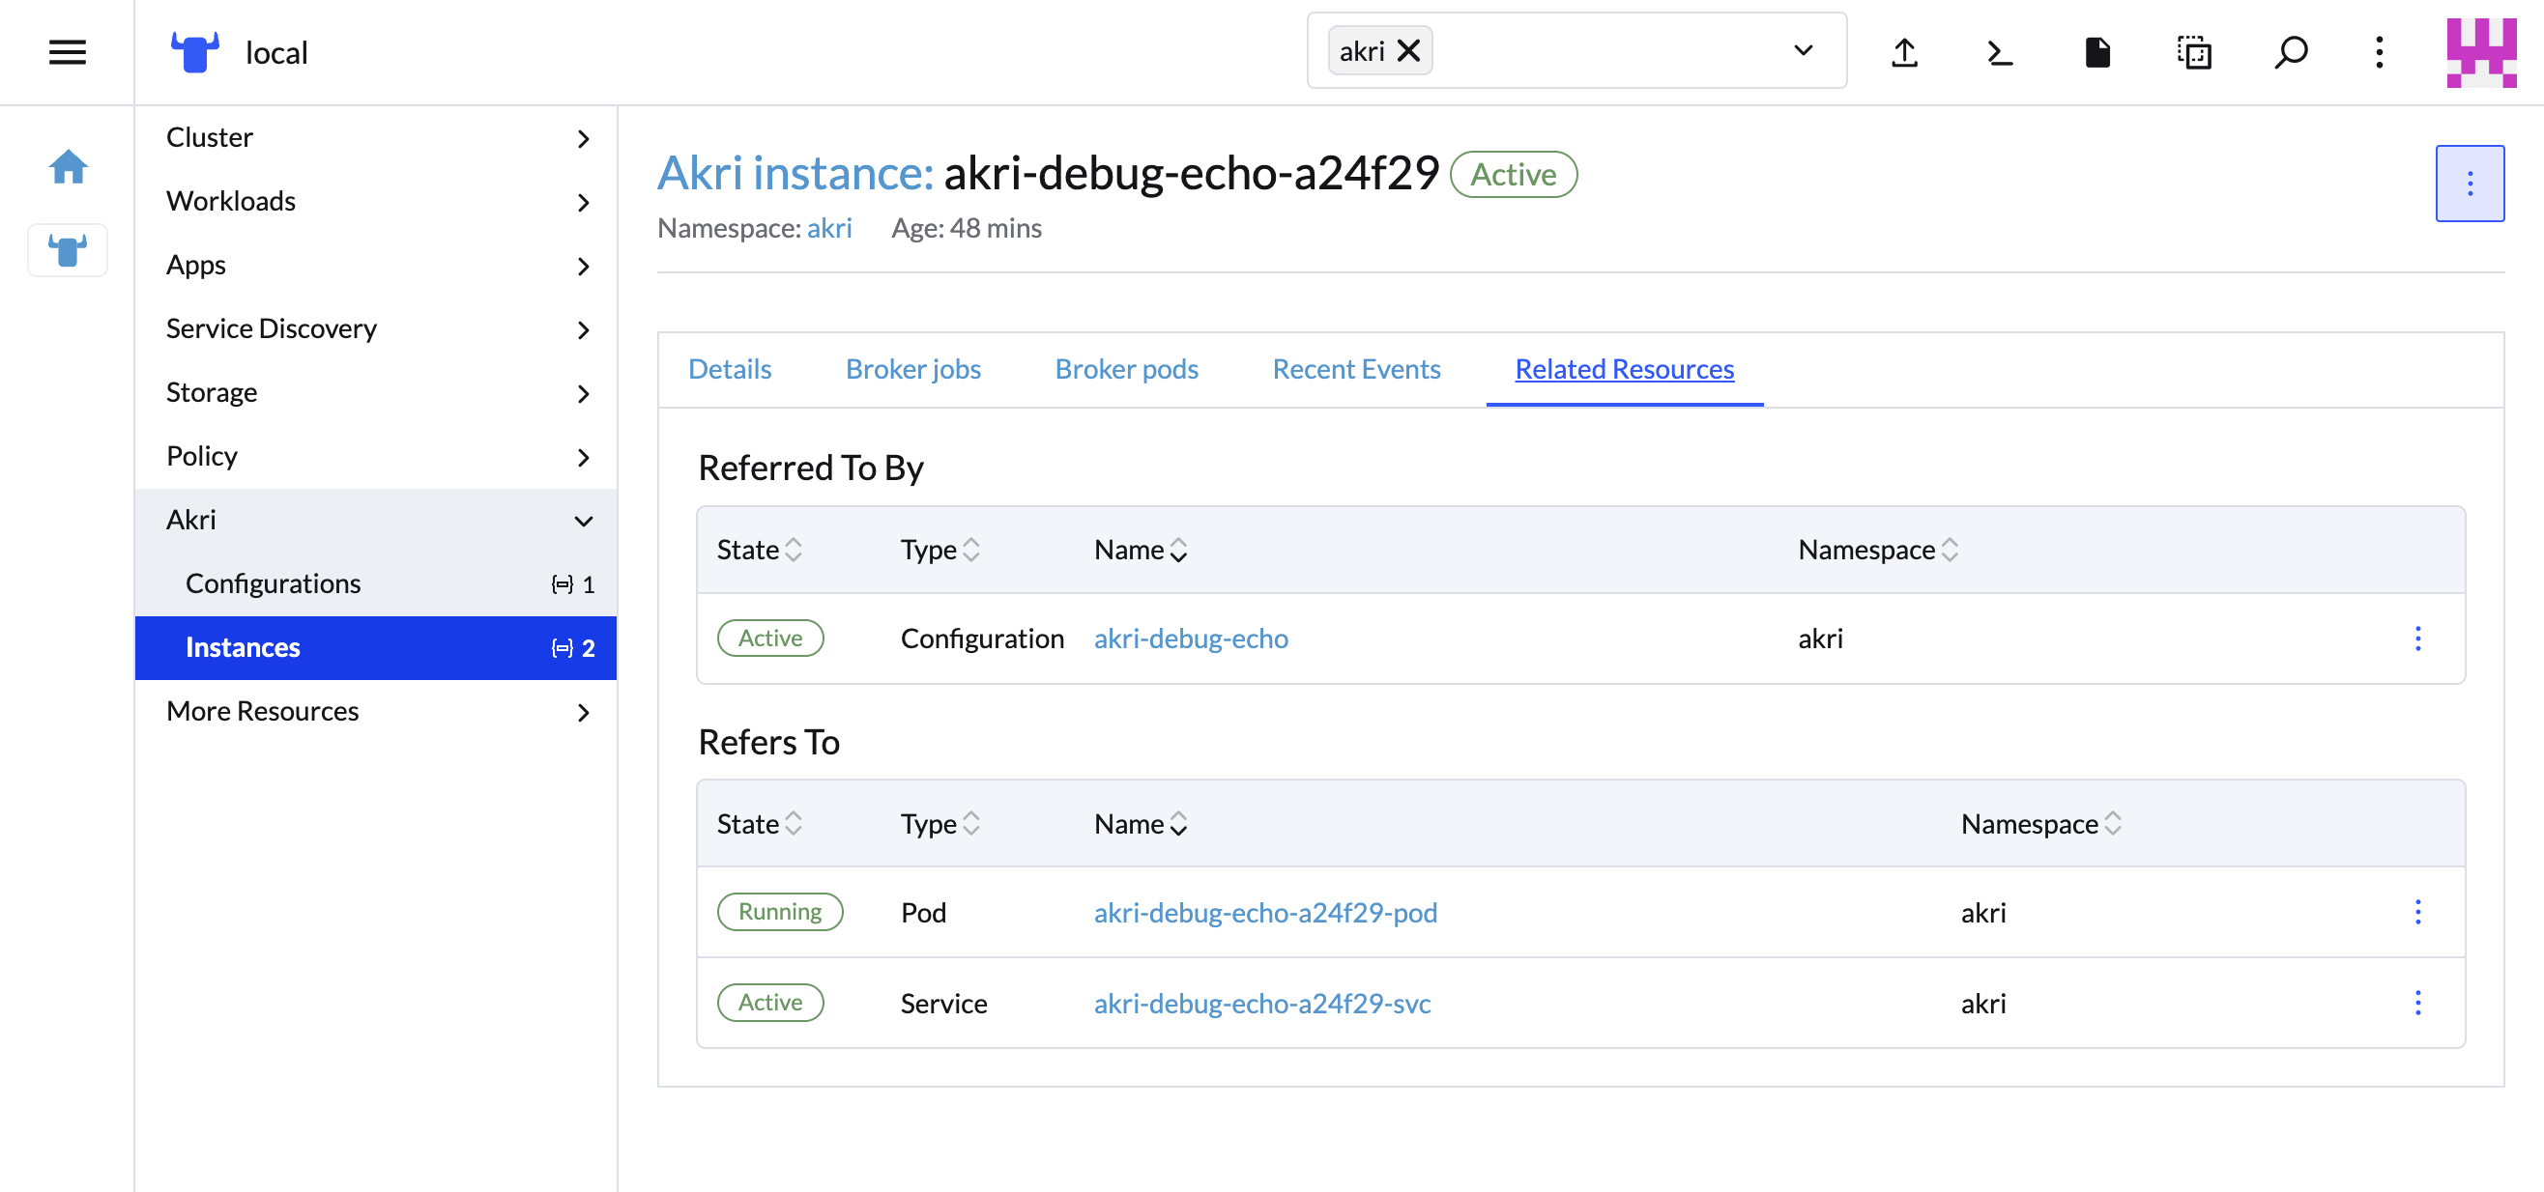Click the import YAML upload icon
2544x1192 pixels.
[1904, 51]
